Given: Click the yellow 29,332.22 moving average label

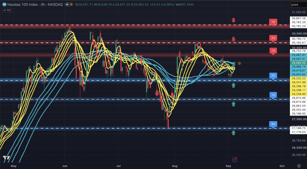Looking at the screenshot, I should pyautogui.click(x=298, y=78).
